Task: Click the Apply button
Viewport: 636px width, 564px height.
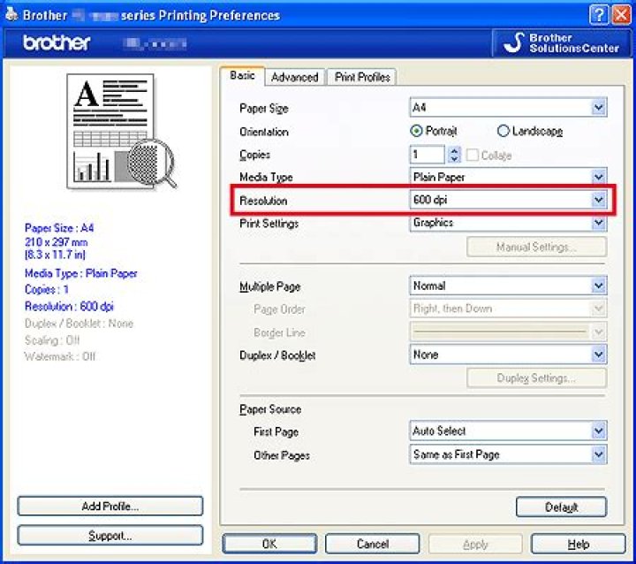Action: (x=475, y=544)
